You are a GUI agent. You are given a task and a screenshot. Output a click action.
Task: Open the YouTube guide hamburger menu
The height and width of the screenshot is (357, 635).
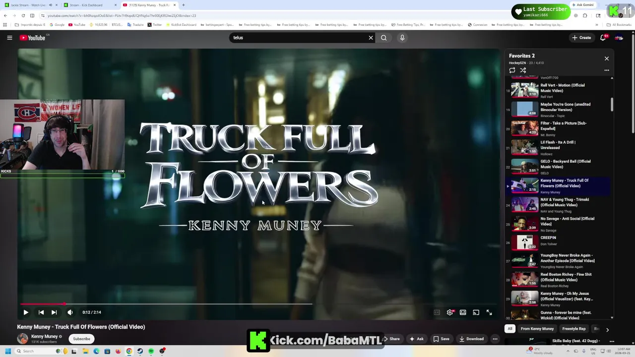[9, 38]
